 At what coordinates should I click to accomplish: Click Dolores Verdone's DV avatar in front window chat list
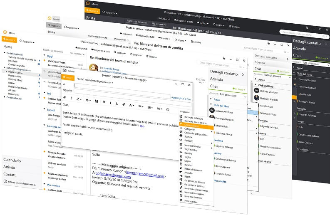point(212,110)
